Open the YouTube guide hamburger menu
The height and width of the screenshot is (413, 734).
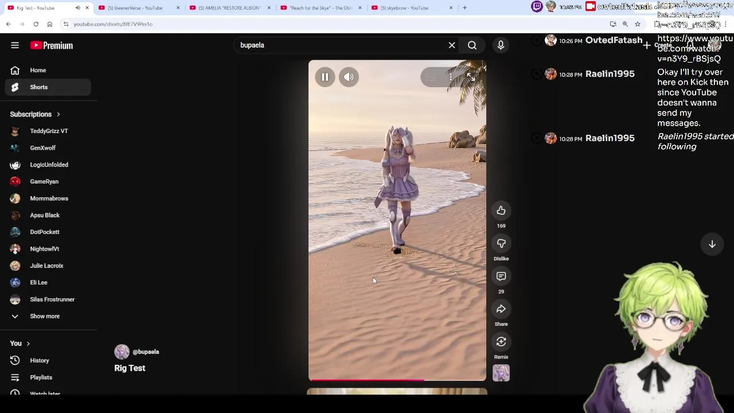point(15,45)
